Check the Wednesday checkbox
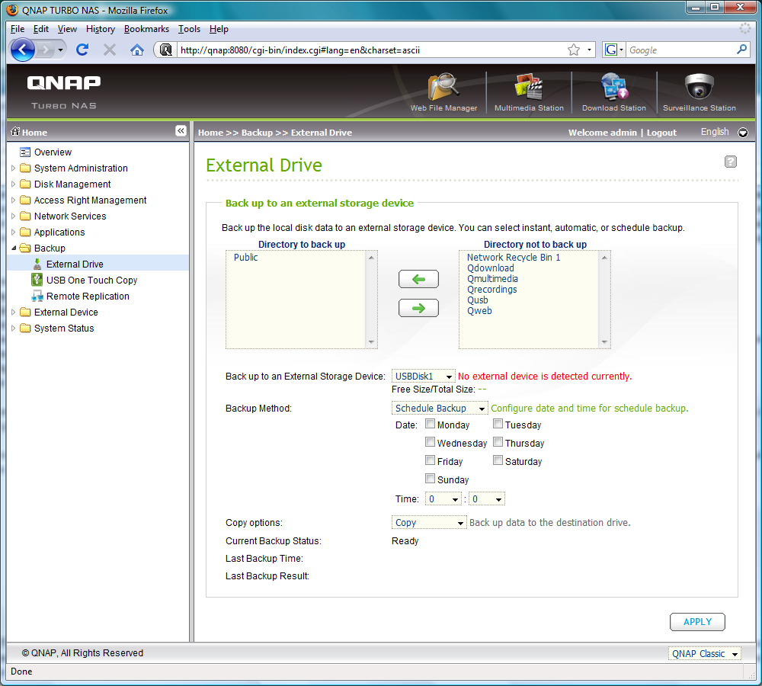This screenshot has width=762, height=686. coord(430,442)
